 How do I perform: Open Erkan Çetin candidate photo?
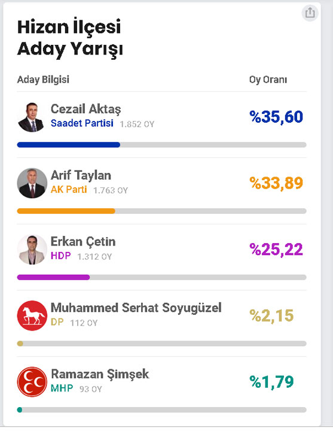[x=32, y=250]
